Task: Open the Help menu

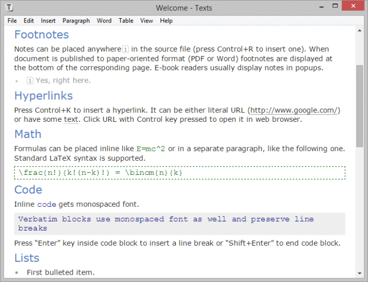Action: pyautogui.click(x=166, y=21)
